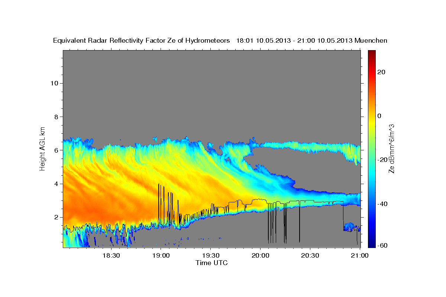Click the plot title 'Equivalent Radar Reflectivity Factor Ze of Hydrometeors'
Image resolution: width=446 pixels, height=297 pixels.
point(142,41)
